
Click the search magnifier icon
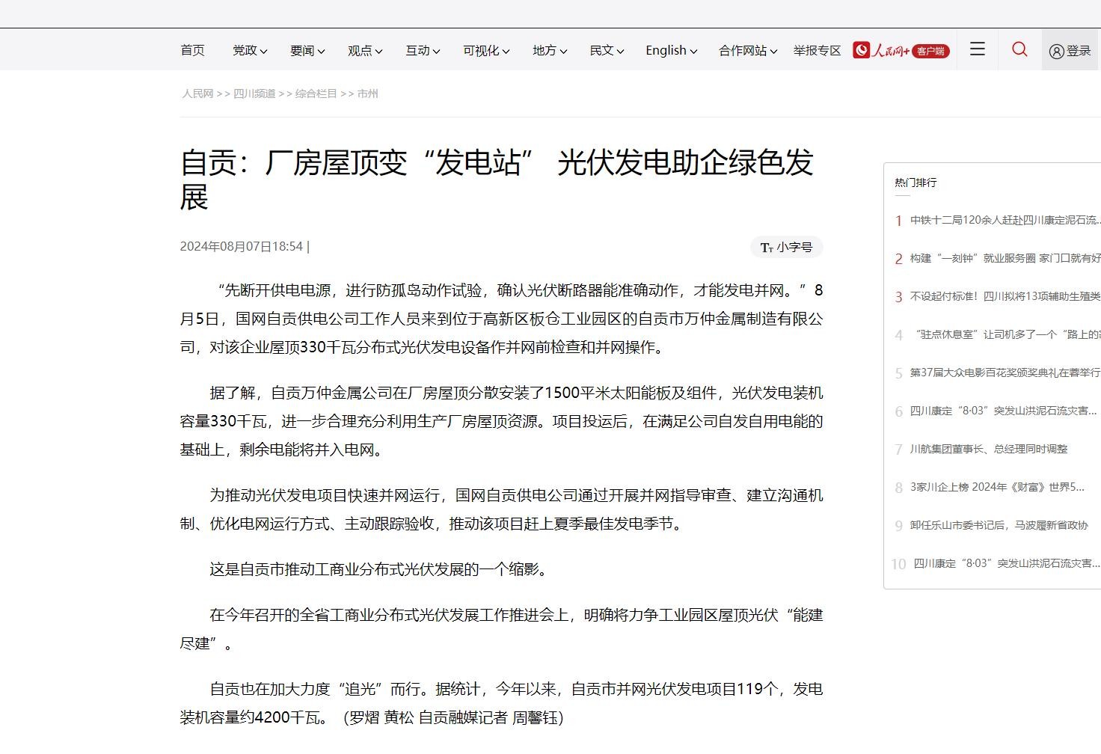click(x=1019, y=49)
